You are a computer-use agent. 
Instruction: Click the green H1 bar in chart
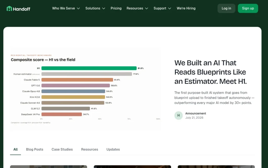89,68
